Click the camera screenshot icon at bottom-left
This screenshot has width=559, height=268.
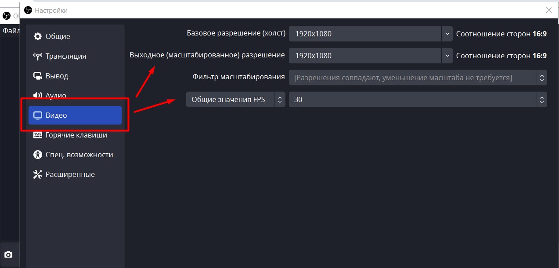8,254
